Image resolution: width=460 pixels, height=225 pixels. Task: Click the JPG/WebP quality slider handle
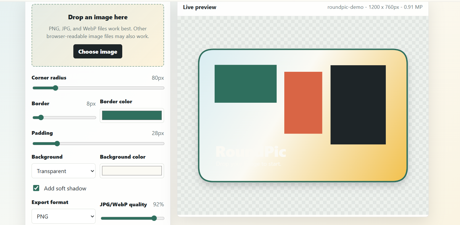click(x=154, y=218)
